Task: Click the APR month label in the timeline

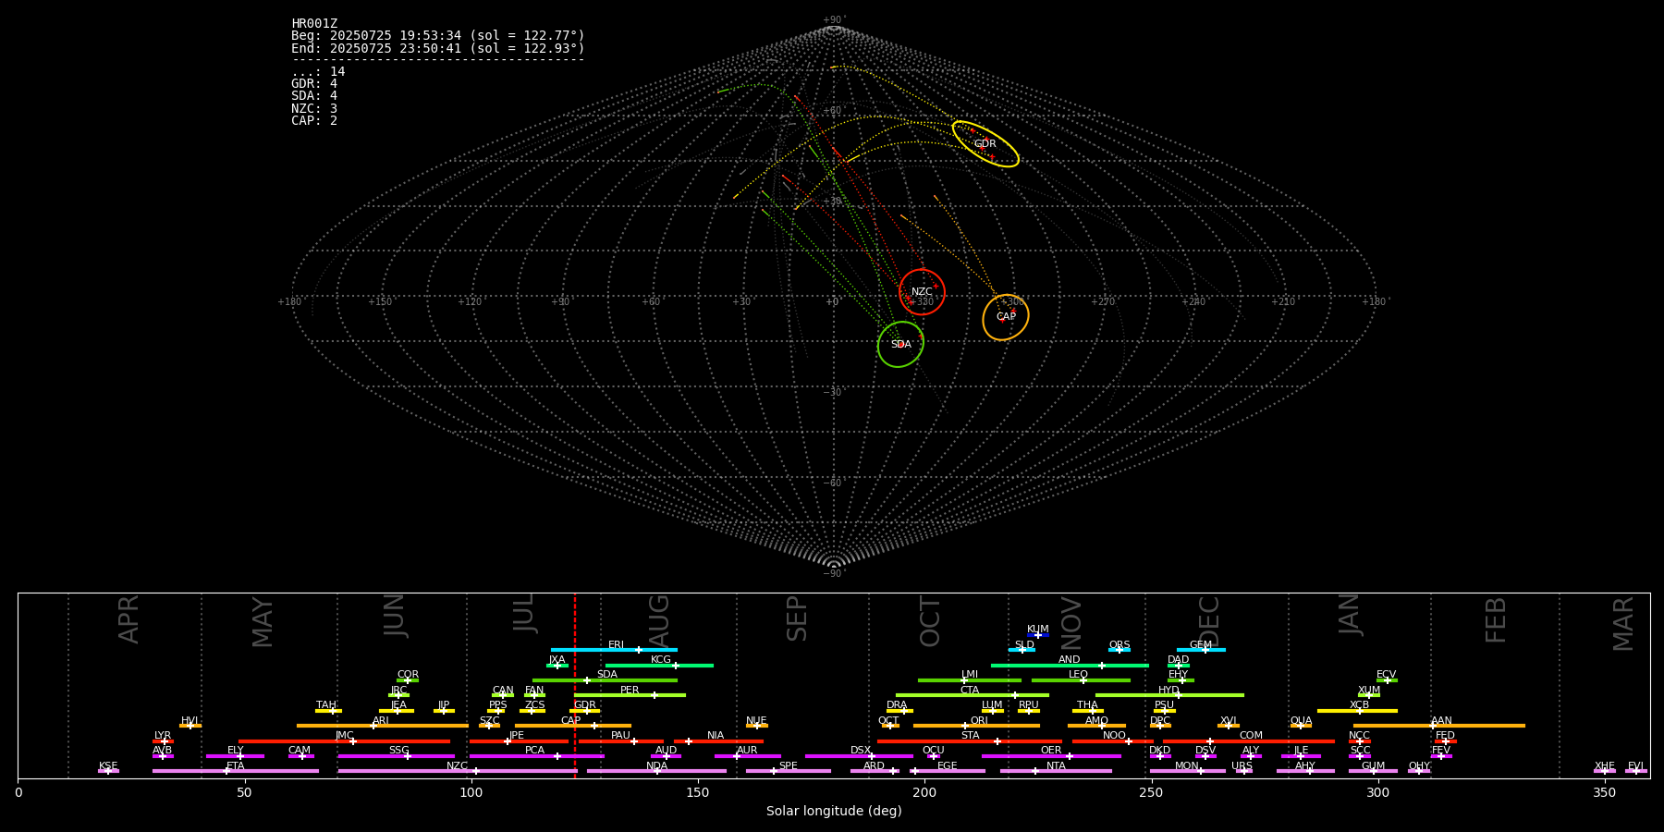Action: coord(128,619)
